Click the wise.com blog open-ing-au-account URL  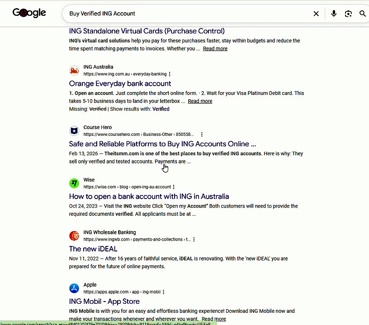coord(127,187)
